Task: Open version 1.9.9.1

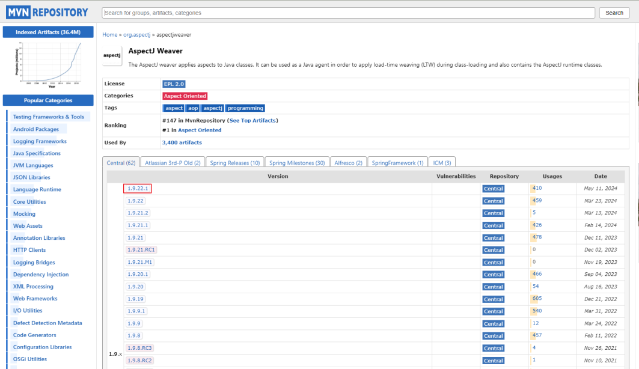Action: [x=136, y=311]
